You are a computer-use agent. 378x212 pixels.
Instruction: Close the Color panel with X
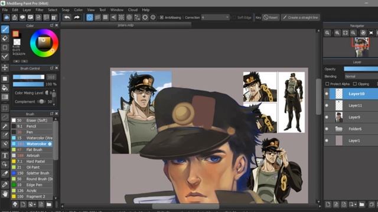57,25
